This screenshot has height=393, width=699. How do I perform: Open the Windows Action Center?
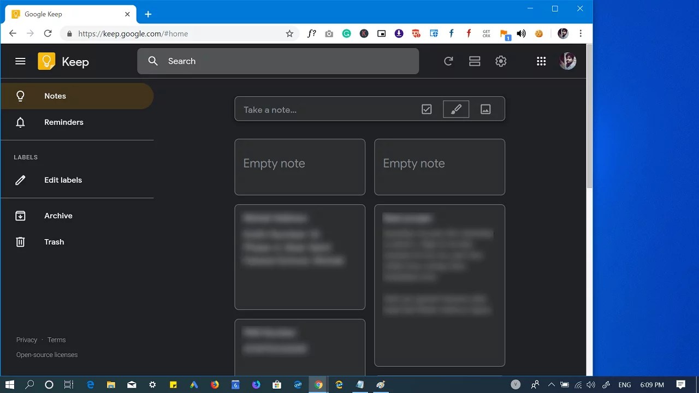(x=680, y=384)
